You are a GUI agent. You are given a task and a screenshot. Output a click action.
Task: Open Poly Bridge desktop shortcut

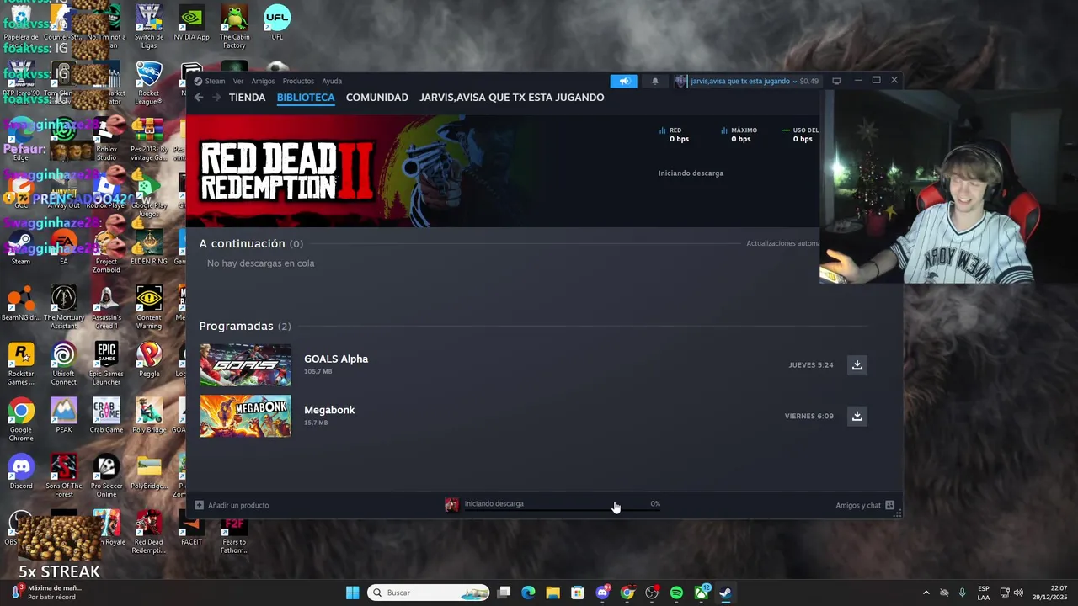[149, 416]
